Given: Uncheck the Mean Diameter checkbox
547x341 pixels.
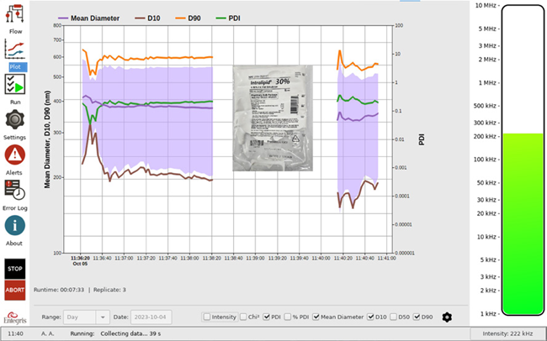Looking at the screenshot, I should 314,317.
